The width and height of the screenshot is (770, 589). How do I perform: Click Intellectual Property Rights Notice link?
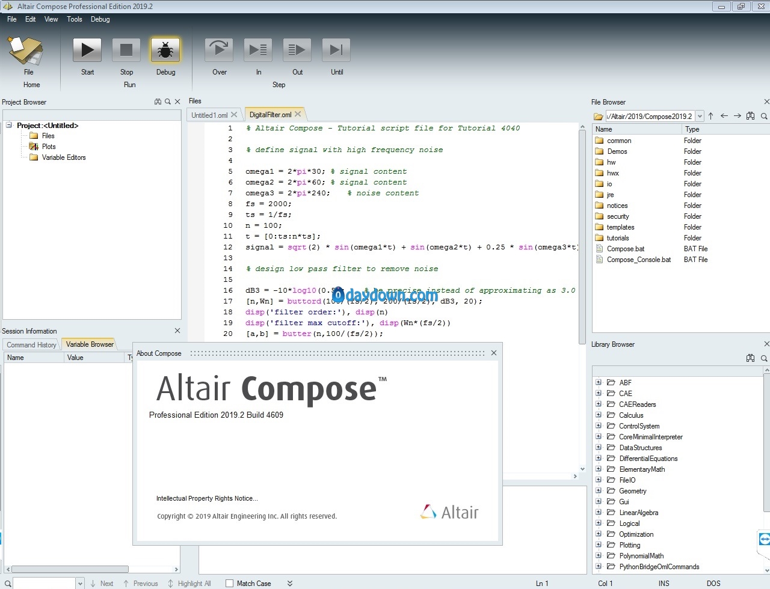(207, 498)
